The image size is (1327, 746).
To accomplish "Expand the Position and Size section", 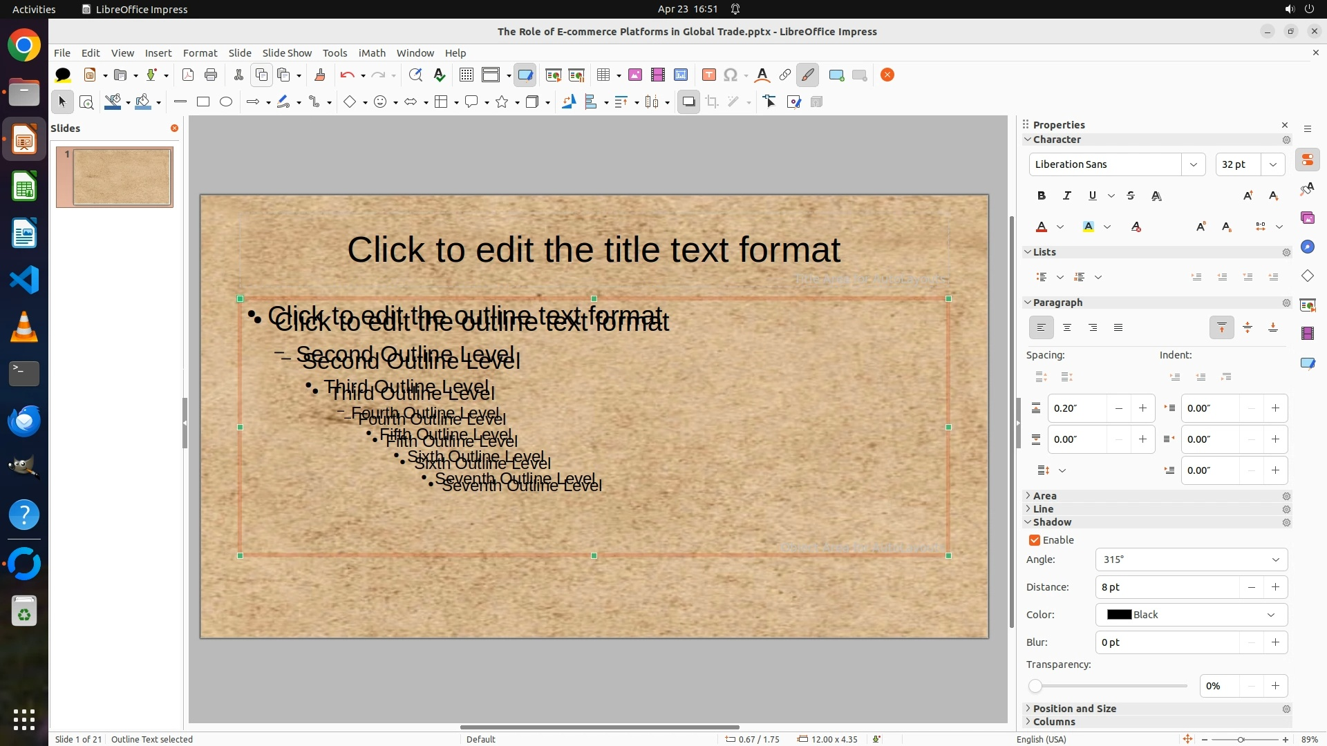I will click(1074, 709).
